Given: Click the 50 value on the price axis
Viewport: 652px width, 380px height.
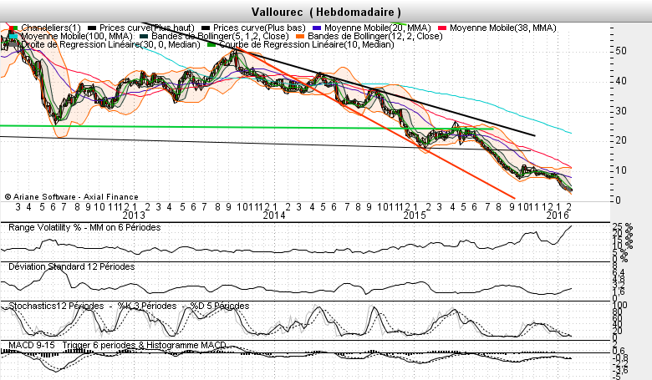Looking at the screenshot, I should point(621,51).
